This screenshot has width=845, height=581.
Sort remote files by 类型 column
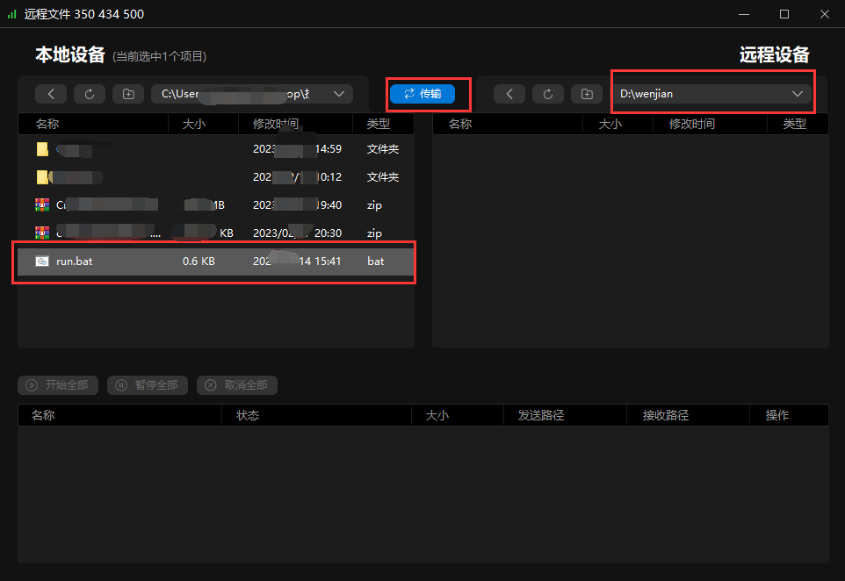[794, 124]
